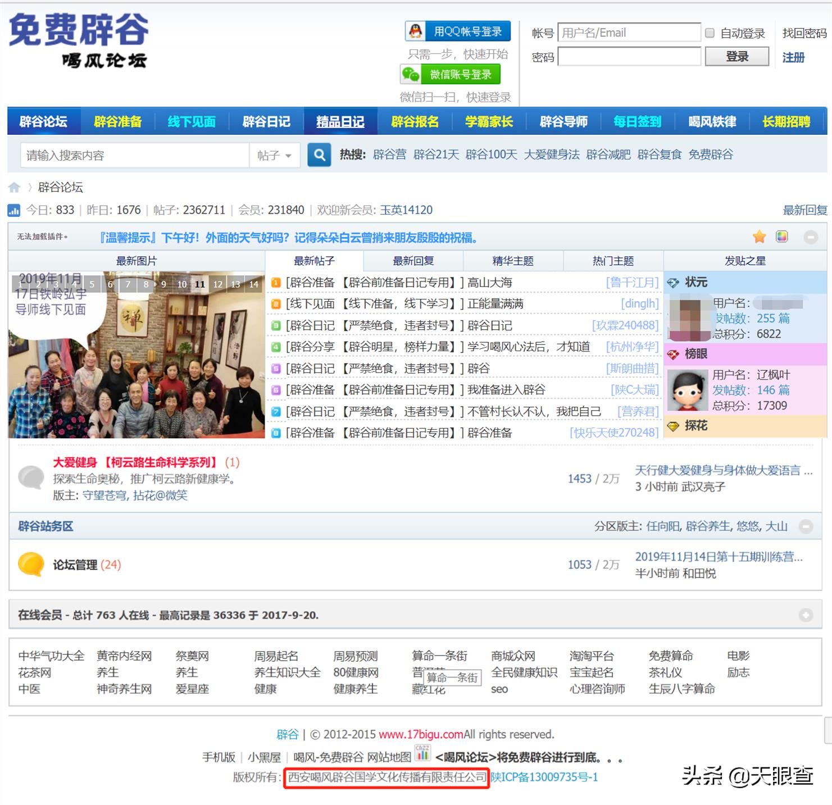
Task: Click the 用户名/Email input field
Action: [629, 33]
